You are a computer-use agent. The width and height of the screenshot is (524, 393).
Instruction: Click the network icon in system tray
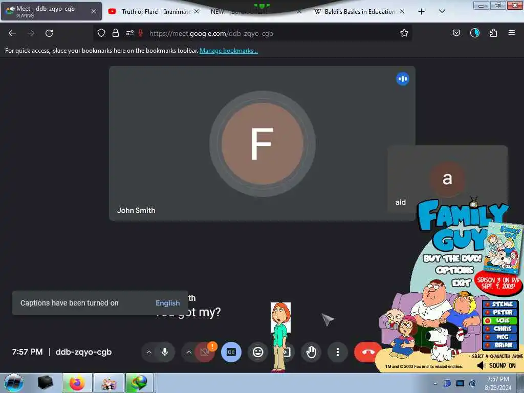460,383
